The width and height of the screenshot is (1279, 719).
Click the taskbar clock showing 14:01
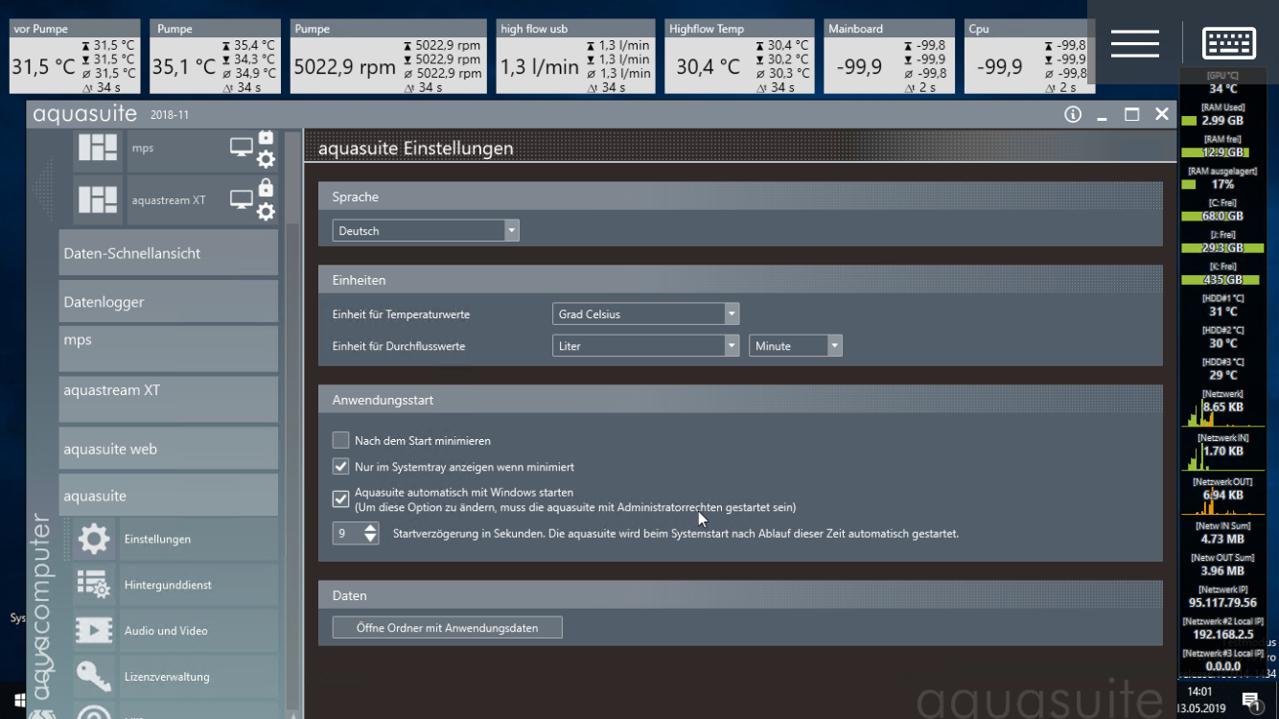coord(1200,691)
